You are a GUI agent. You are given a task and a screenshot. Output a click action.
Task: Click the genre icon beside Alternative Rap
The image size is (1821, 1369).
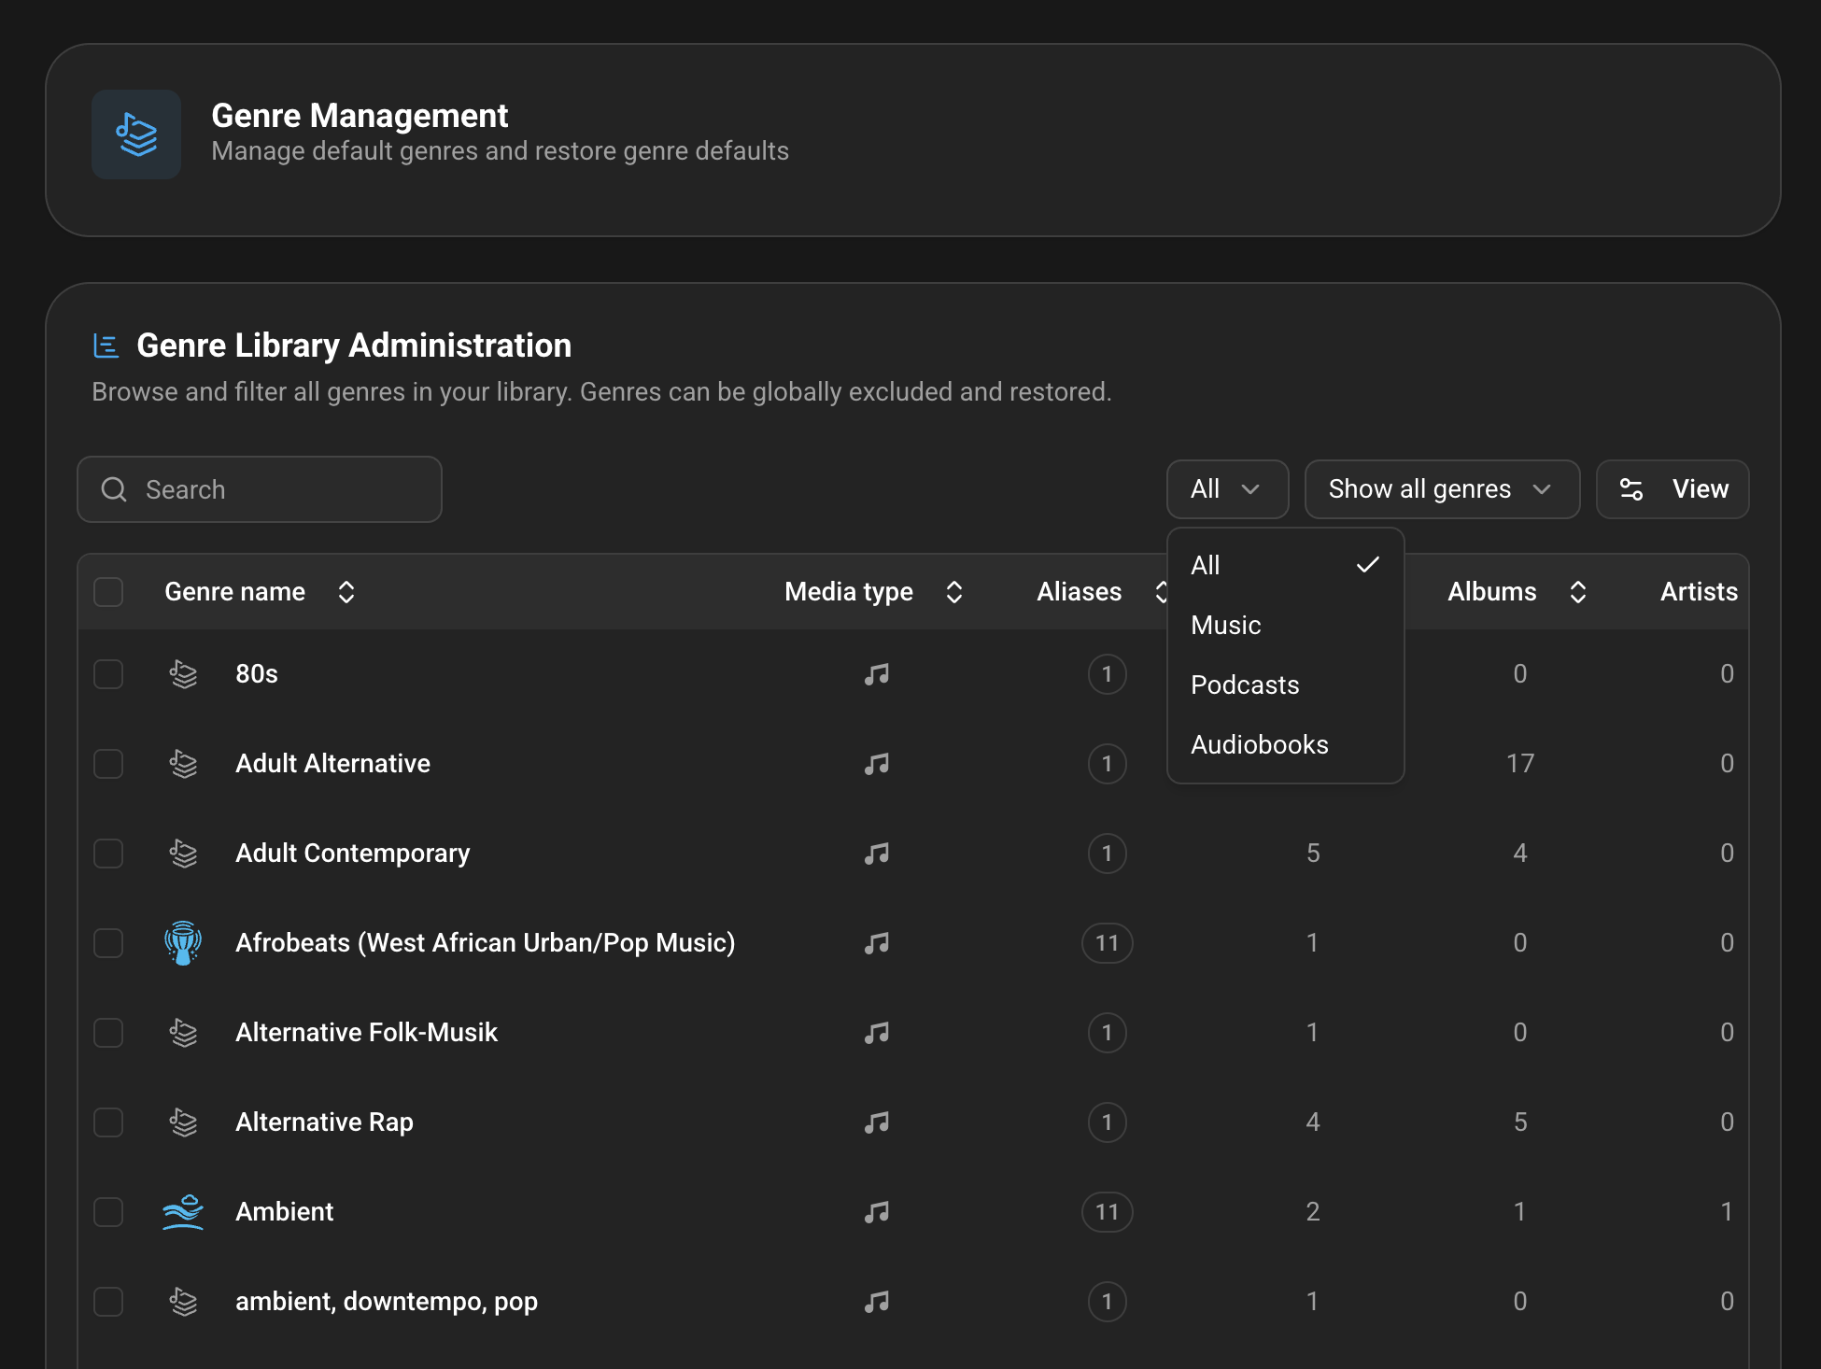[x=183, y=1122]
